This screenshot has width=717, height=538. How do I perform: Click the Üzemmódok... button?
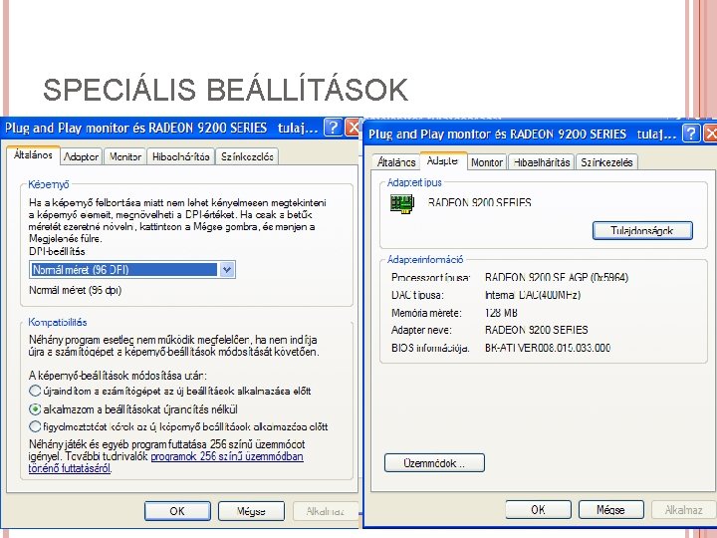point(434,462)
